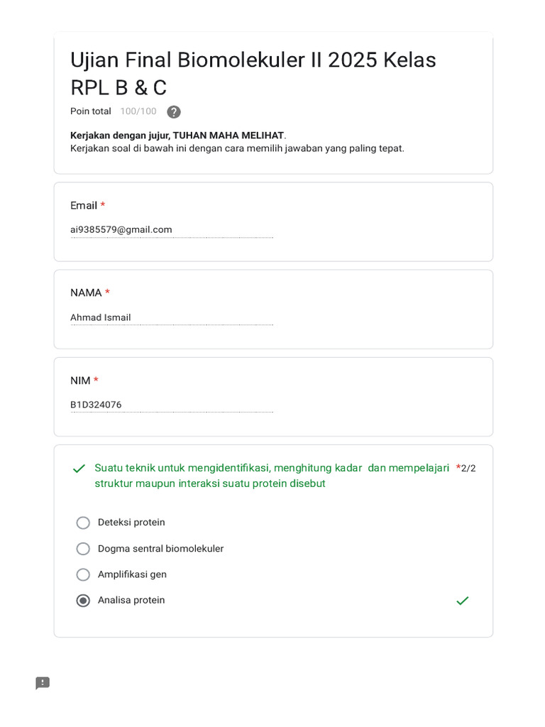Click the NIM field with B1D324076
The width and height of the screenshot is (545, 727).
(x=171, y=405)
